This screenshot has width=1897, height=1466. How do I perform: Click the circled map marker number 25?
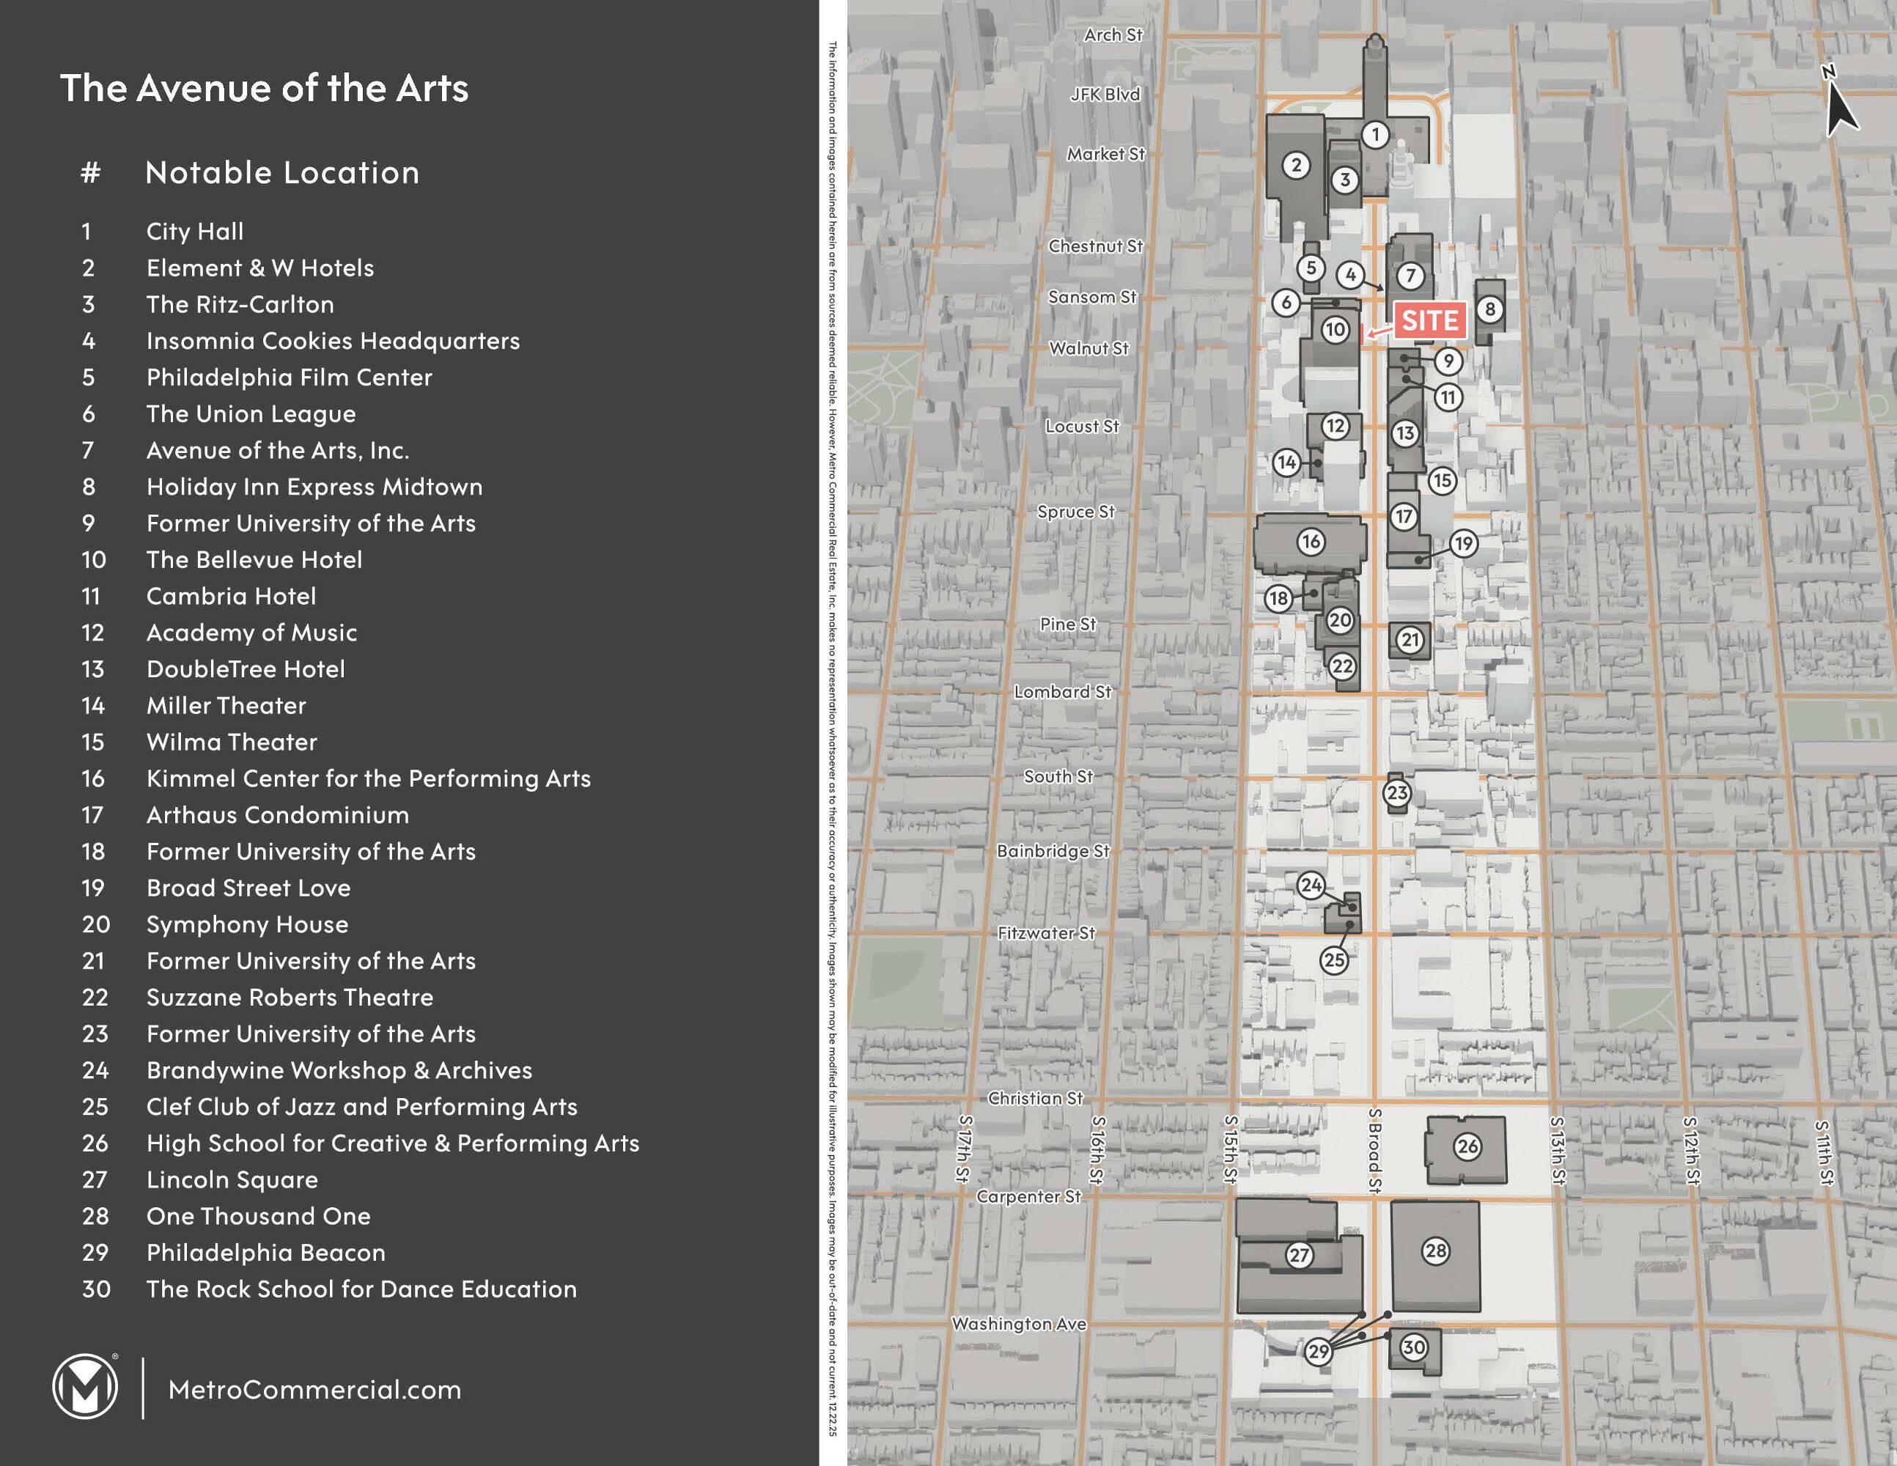click(x=1334, y=959)
